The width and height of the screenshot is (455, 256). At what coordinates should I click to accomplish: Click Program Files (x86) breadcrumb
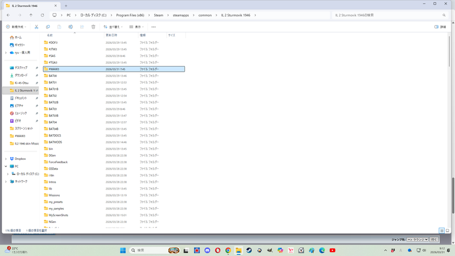coord(130,15)
